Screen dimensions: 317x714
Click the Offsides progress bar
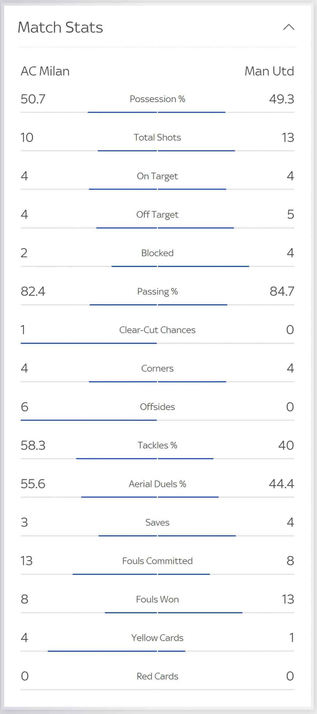(157, 420)
